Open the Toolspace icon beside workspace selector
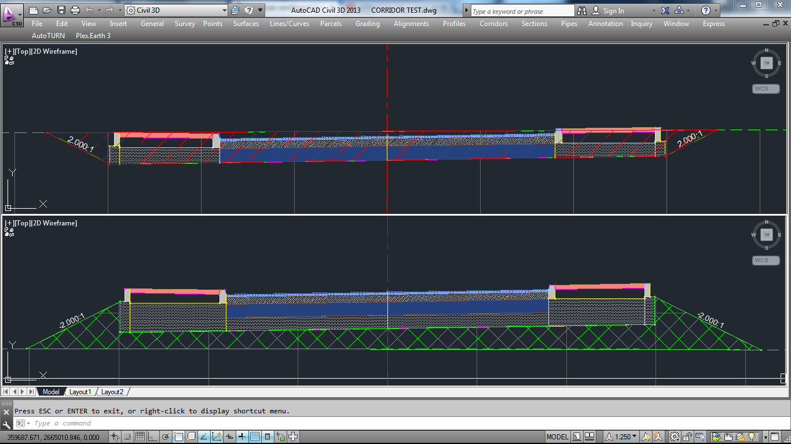The image size is (791, 444). (x=235, y=10)
